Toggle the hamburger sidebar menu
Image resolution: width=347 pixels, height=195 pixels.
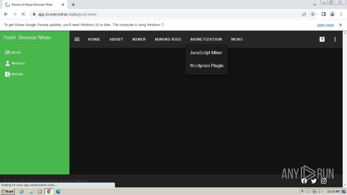[77, 39]
